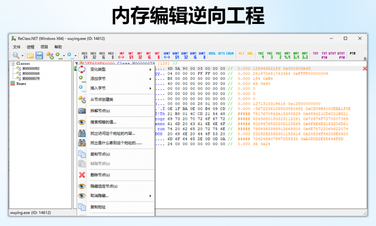Select the VEC 3 node type
Screen dimensions: 376x226
click(270, 56)
